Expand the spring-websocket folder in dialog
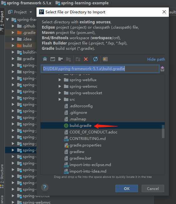The height and width of the screenshot is (204, 176). click(60, 93)
